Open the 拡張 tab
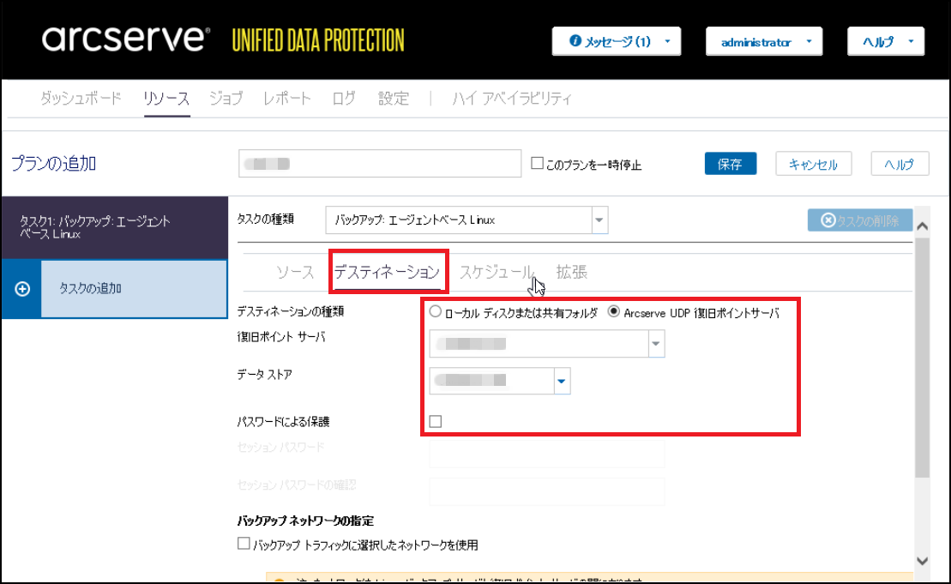The width and height of the screenshot is (951, 584). 571,273
